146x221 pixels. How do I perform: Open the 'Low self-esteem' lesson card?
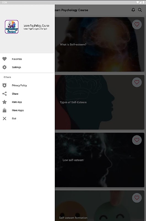(99, 160)
